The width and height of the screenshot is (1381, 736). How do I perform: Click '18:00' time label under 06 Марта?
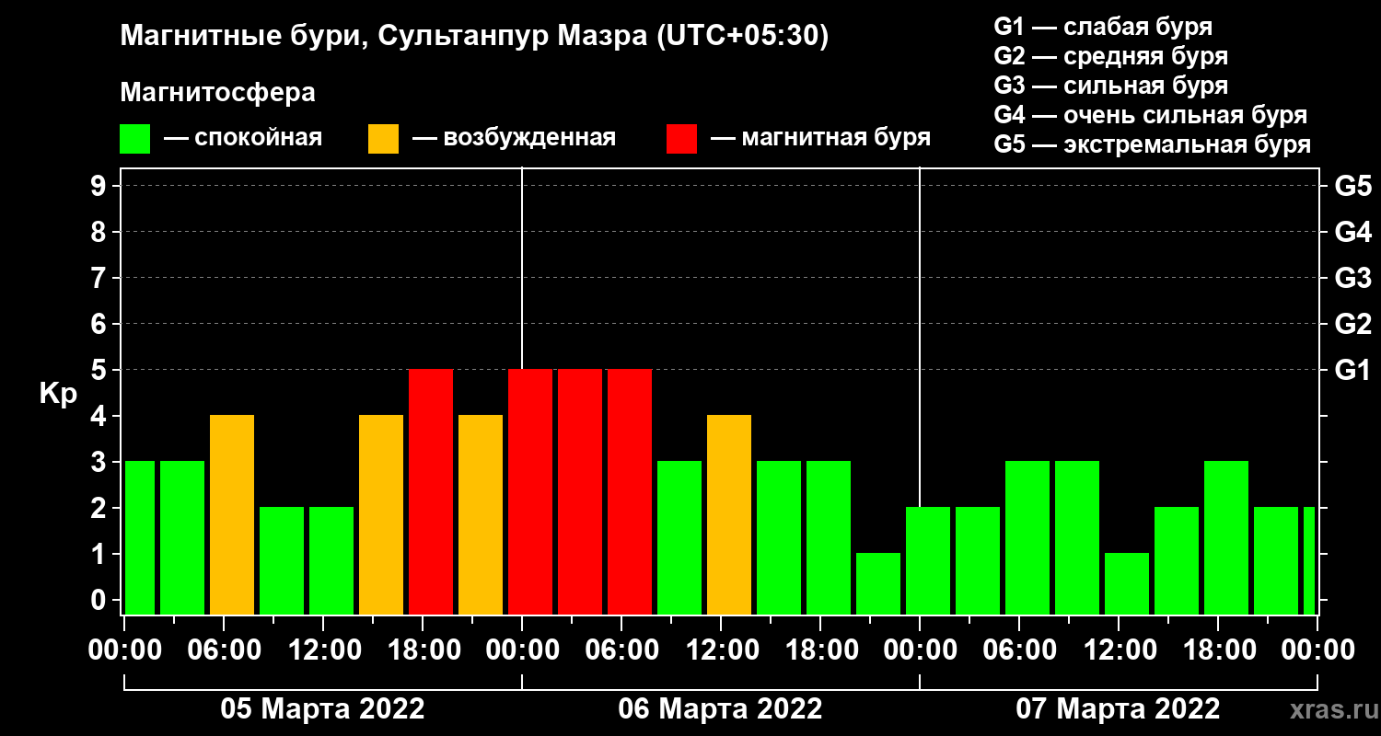(820, 650)
